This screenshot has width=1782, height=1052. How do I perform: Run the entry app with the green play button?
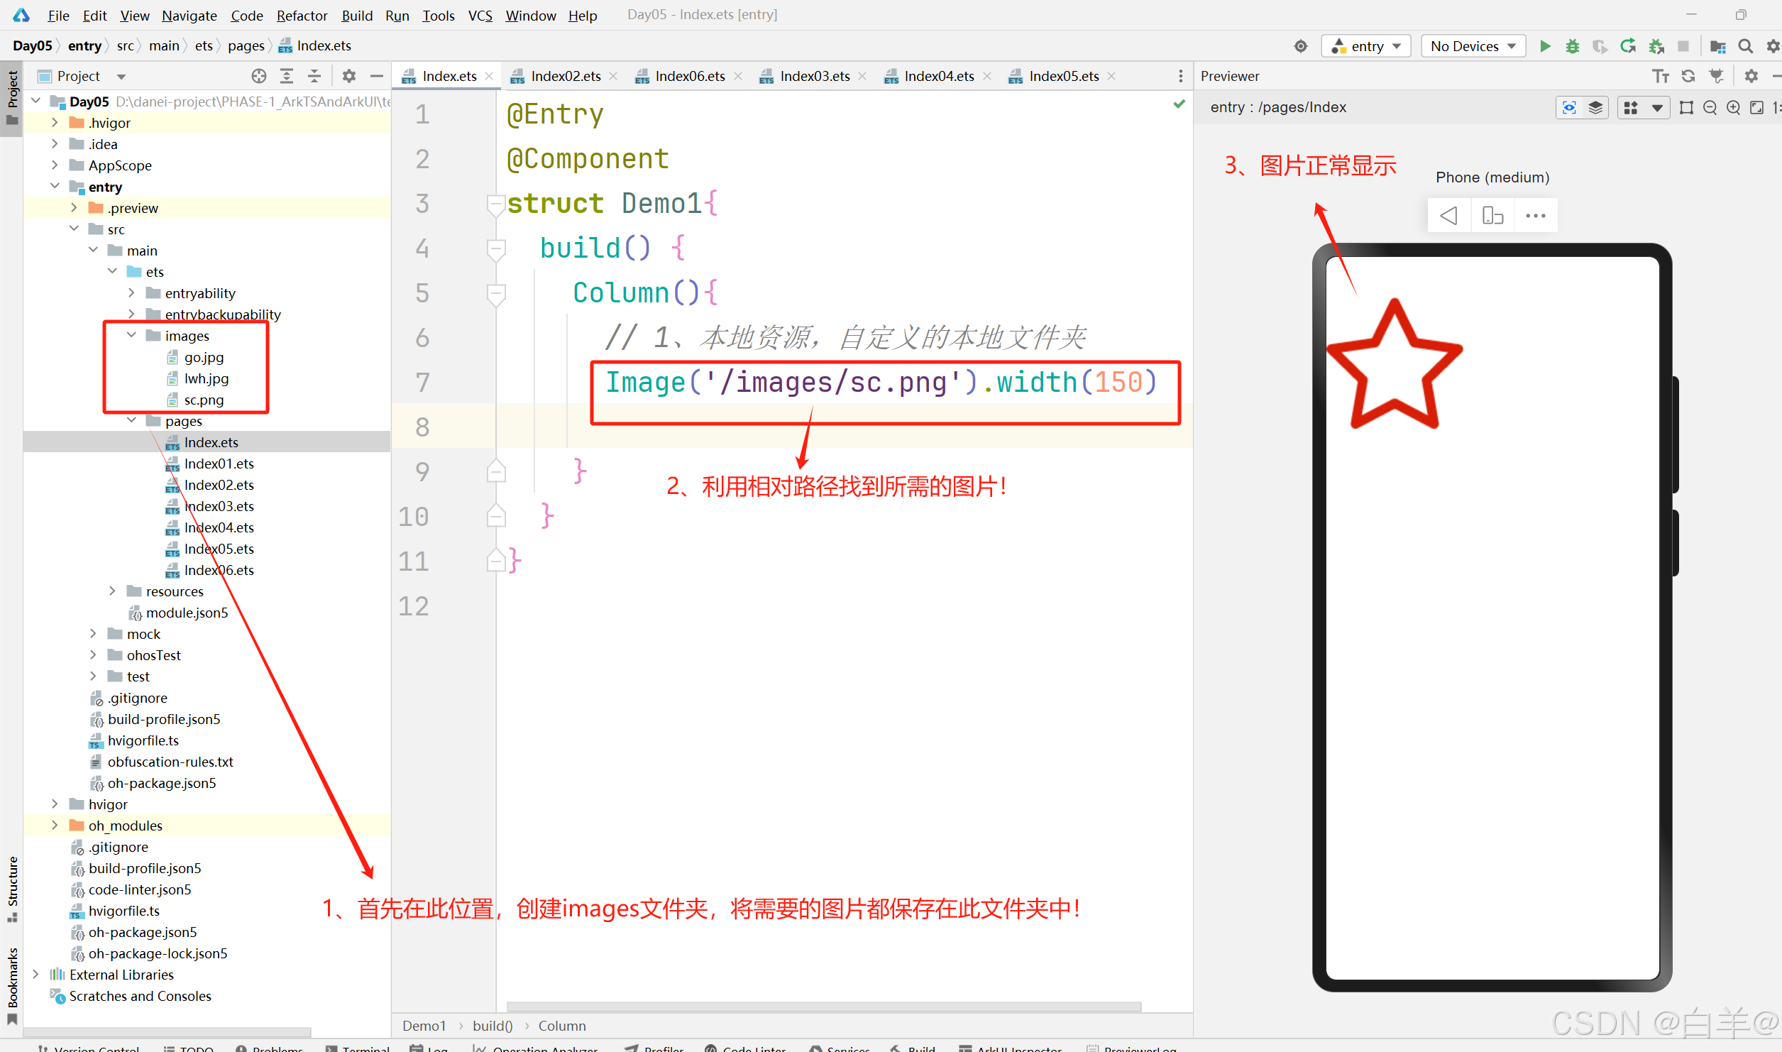pos(1545,46)
